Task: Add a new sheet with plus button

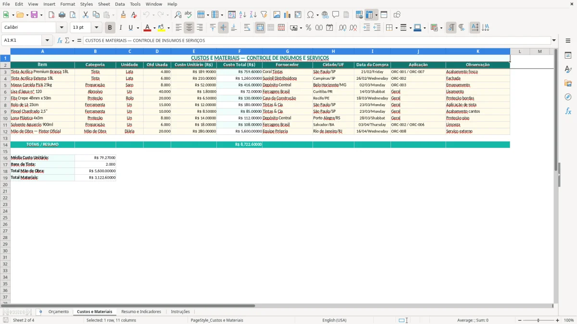Action: coord(40,312)
